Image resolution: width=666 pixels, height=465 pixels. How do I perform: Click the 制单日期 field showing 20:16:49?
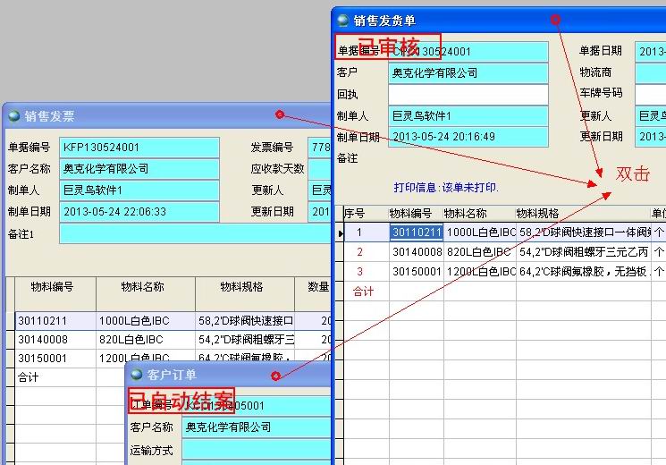point(468,137)
